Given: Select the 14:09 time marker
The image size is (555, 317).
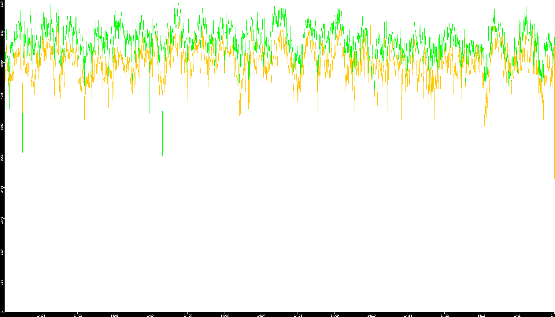Looking at the screenshot, I should tap(335, 315).
